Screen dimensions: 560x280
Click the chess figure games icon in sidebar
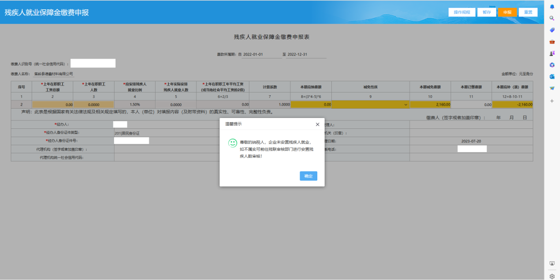pyautogui.click(x=552, y=53)
